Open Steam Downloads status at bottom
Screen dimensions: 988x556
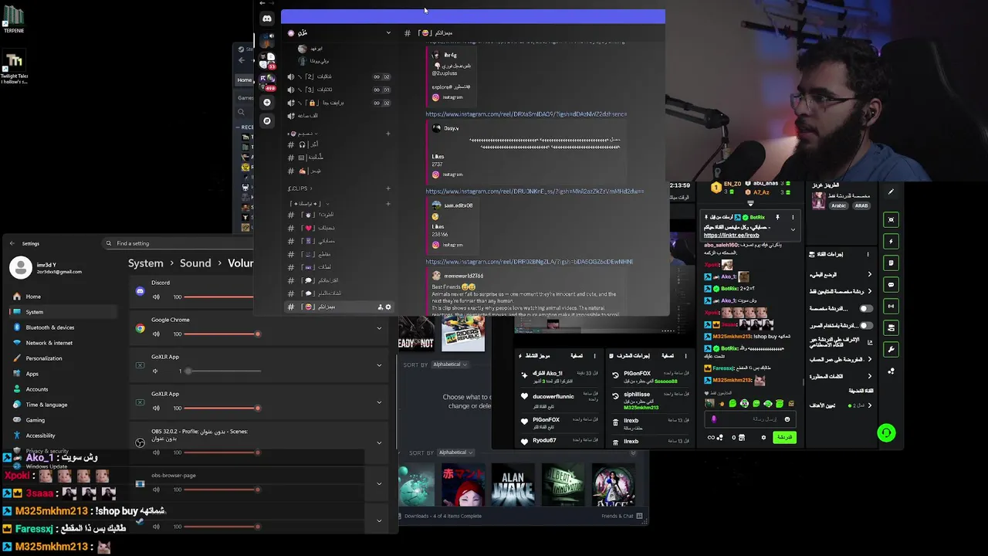pyautogui.click(x=443, y=516)
